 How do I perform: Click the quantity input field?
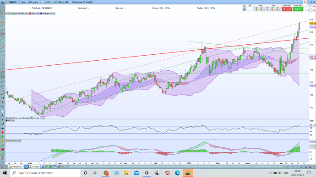250,9
